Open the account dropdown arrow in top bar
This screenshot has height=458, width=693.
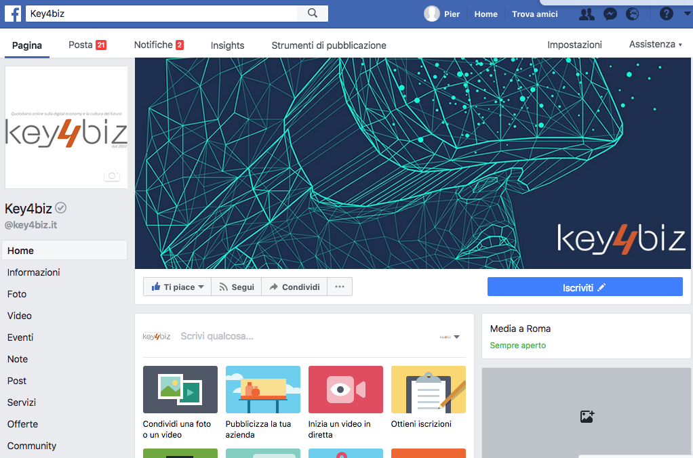point(688,14)
